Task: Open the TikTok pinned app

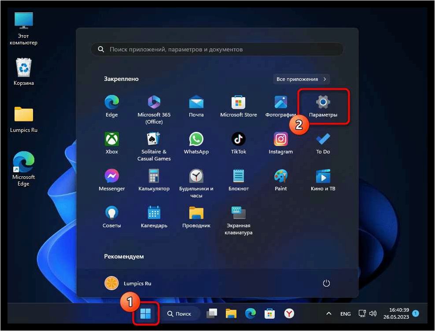Action: pyautogui.click(x=238, y=143)
